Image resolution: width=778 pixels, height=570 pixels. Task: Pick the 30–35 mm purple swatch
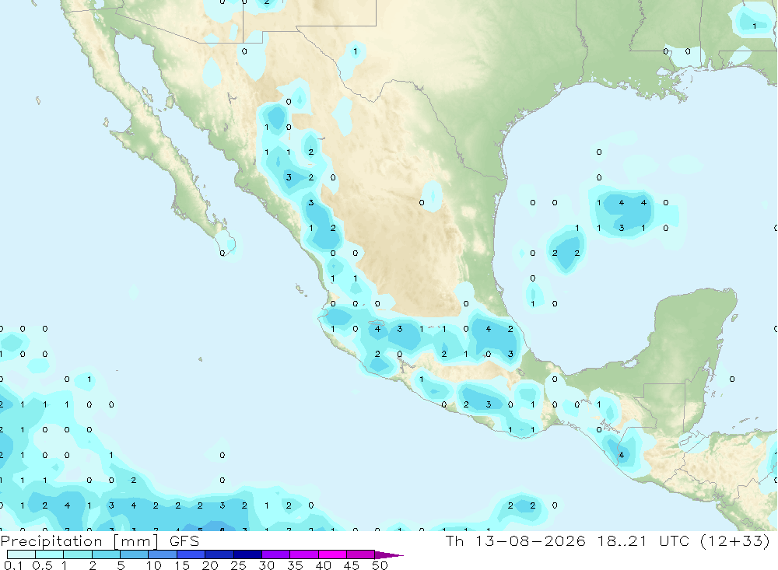coord(275,554)
